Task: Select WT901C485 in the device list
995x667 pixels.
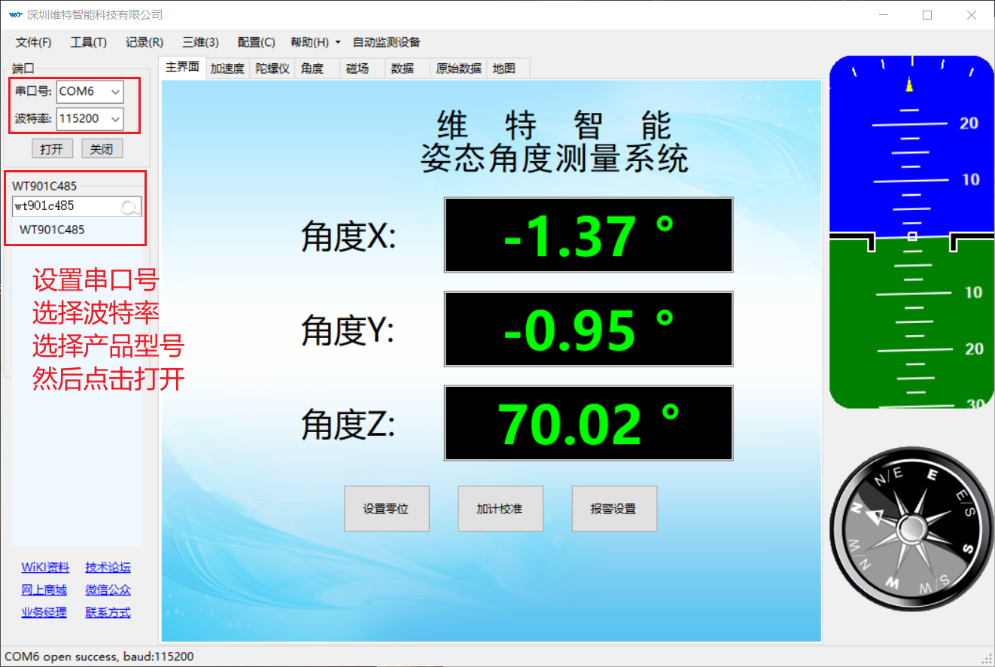Action: point(52,230)
